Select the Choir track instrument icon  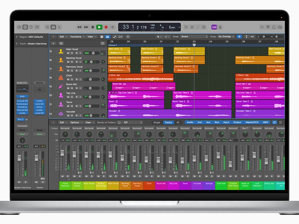[61, 78]
